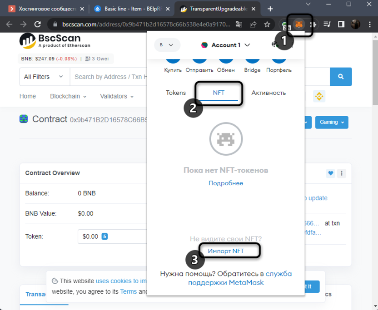Viewport: 378px width, 310px height.
Task: Expand the Validators menu
Action: [117, 96]
